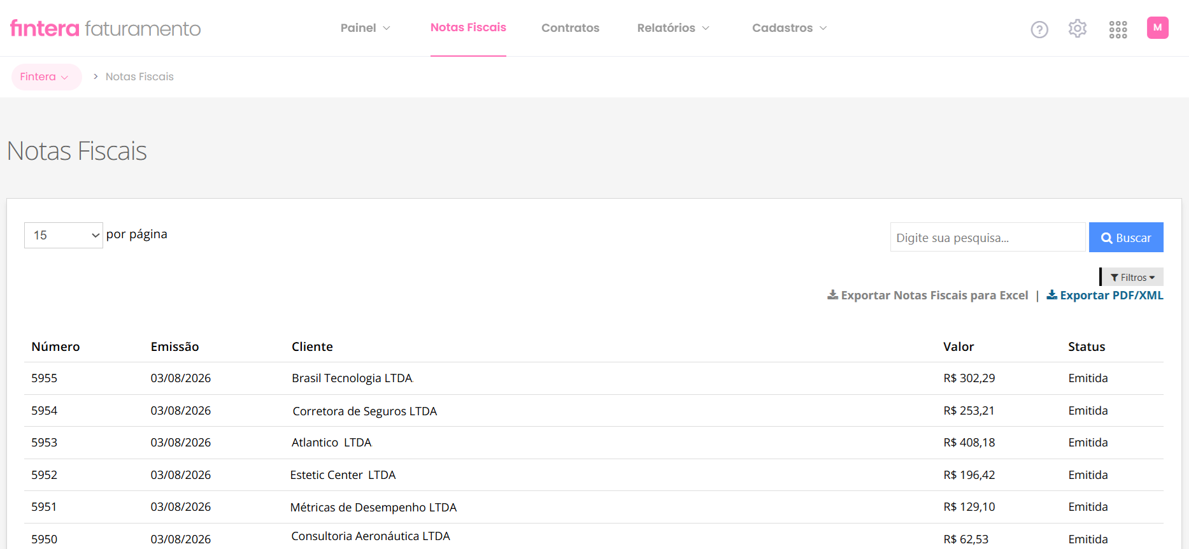Click the Buscar search button
The height and width of the screenshot is (549, 1189).
[1126, 238]
